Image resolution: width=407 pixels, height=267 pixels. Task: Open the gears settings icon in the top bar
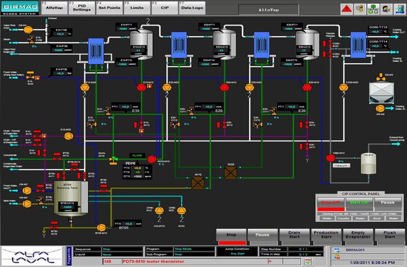360,9
